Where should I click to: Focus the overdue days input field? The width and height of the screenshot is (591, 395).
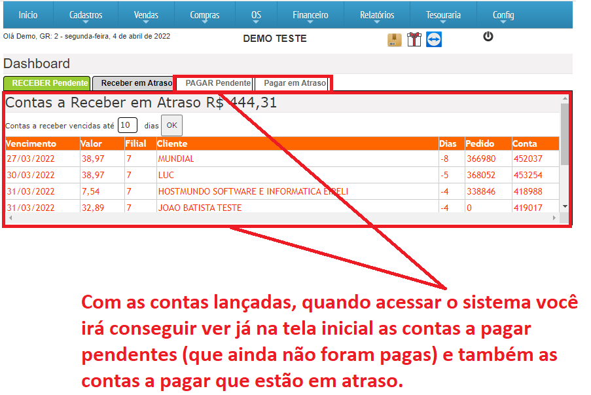pos(128,125)
